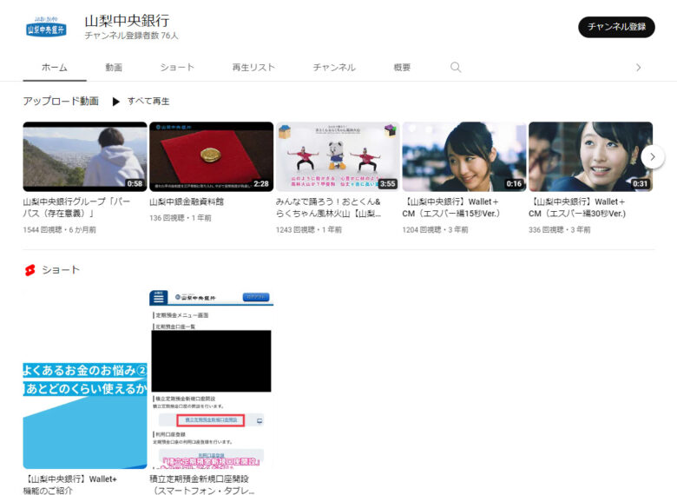Click the ショート section heading text
677x495 pixels.
coord(61,270)
